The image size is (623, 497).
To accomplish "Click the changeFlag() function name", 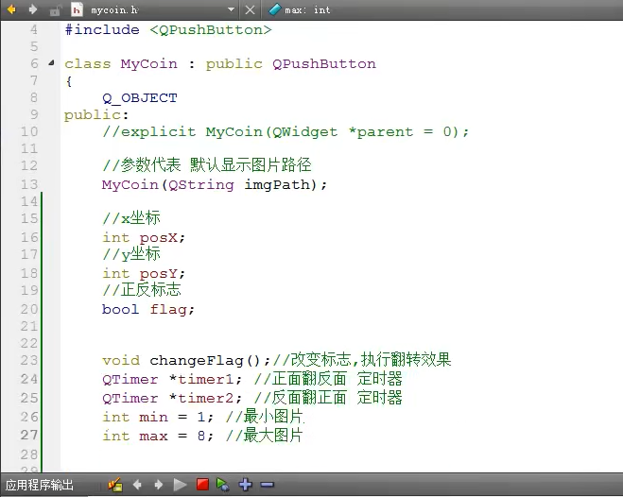I will [x=204, y=360].
